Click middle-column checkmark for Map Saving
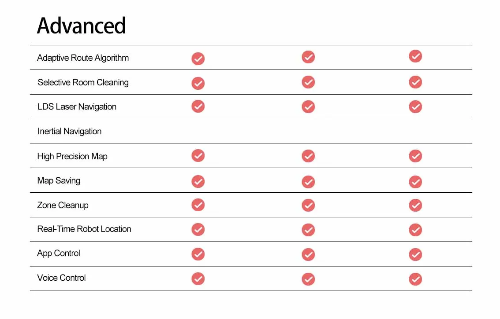The width and height of the screenshot is (500, 319). [x=308, y=182]
